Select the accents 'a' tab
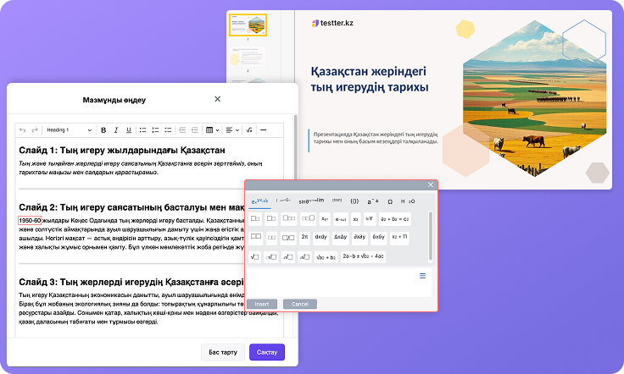The image size is (624, 374). (372, 201)
